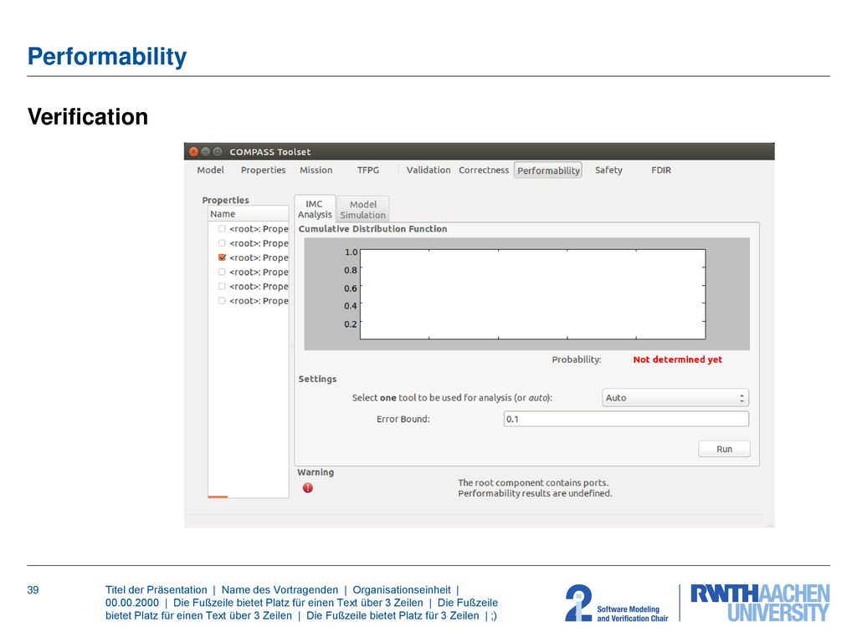This screenshot has width=857, height=642.
Task: Maximize the COMPASS Toolset window
Action: (x=218, y=152)
